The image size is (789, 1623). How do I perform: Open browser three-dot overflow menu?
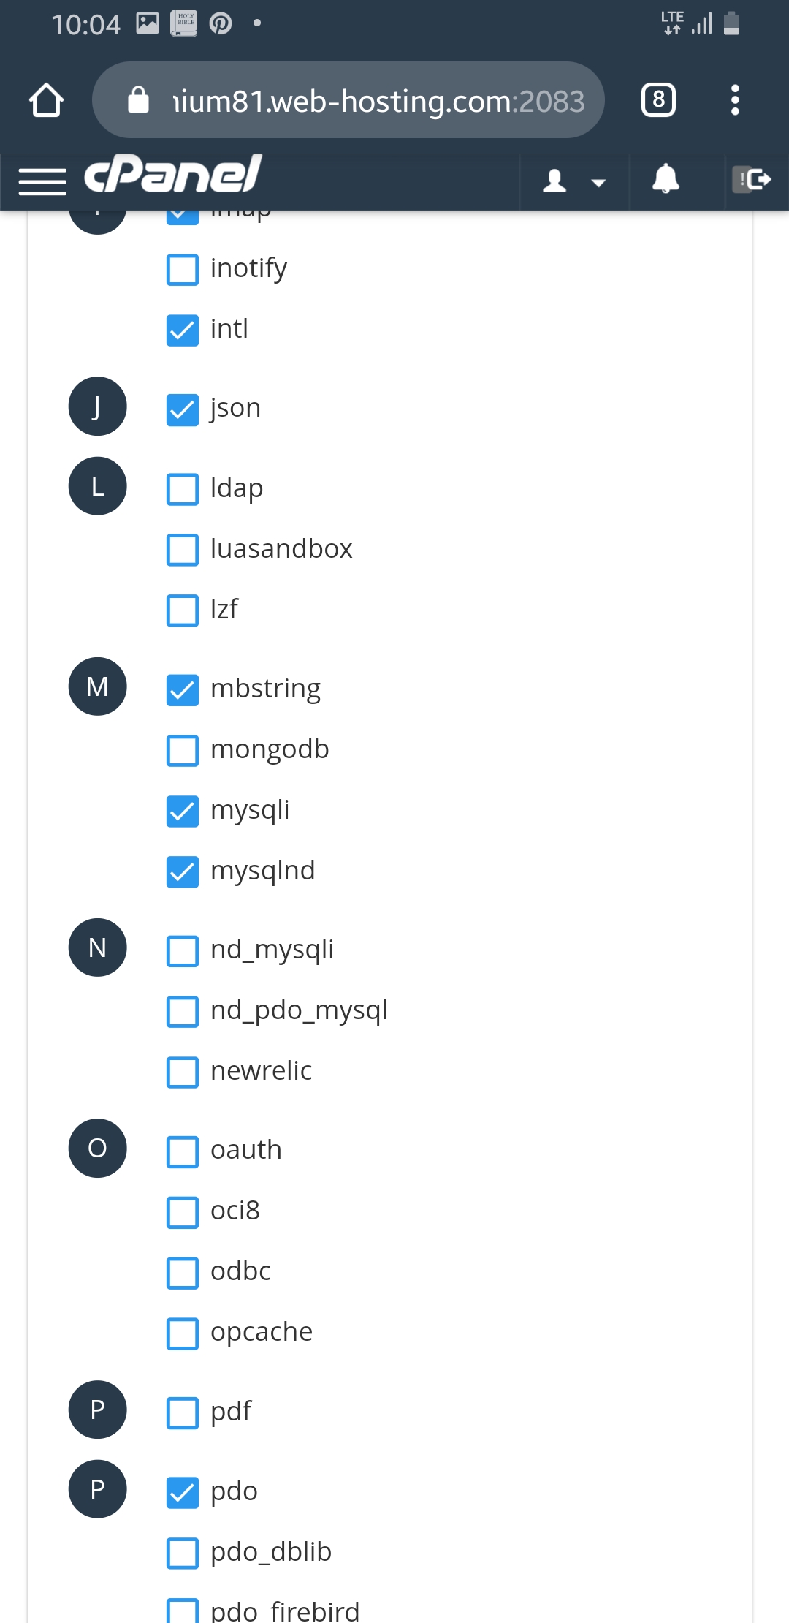pyautogui.click(x=735, y=100)
